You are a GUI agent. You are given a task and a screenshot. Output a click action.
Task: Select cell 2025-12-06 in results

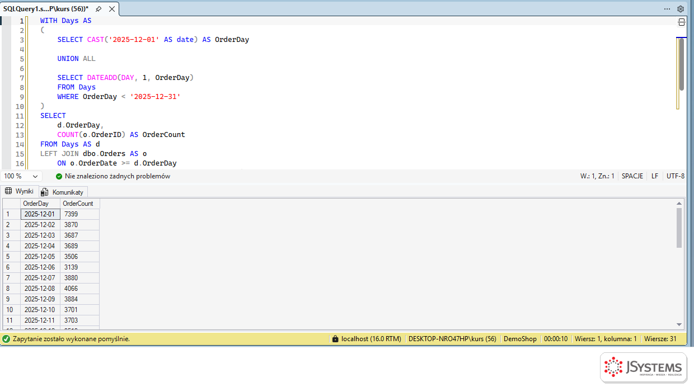[x=40, y=267]
